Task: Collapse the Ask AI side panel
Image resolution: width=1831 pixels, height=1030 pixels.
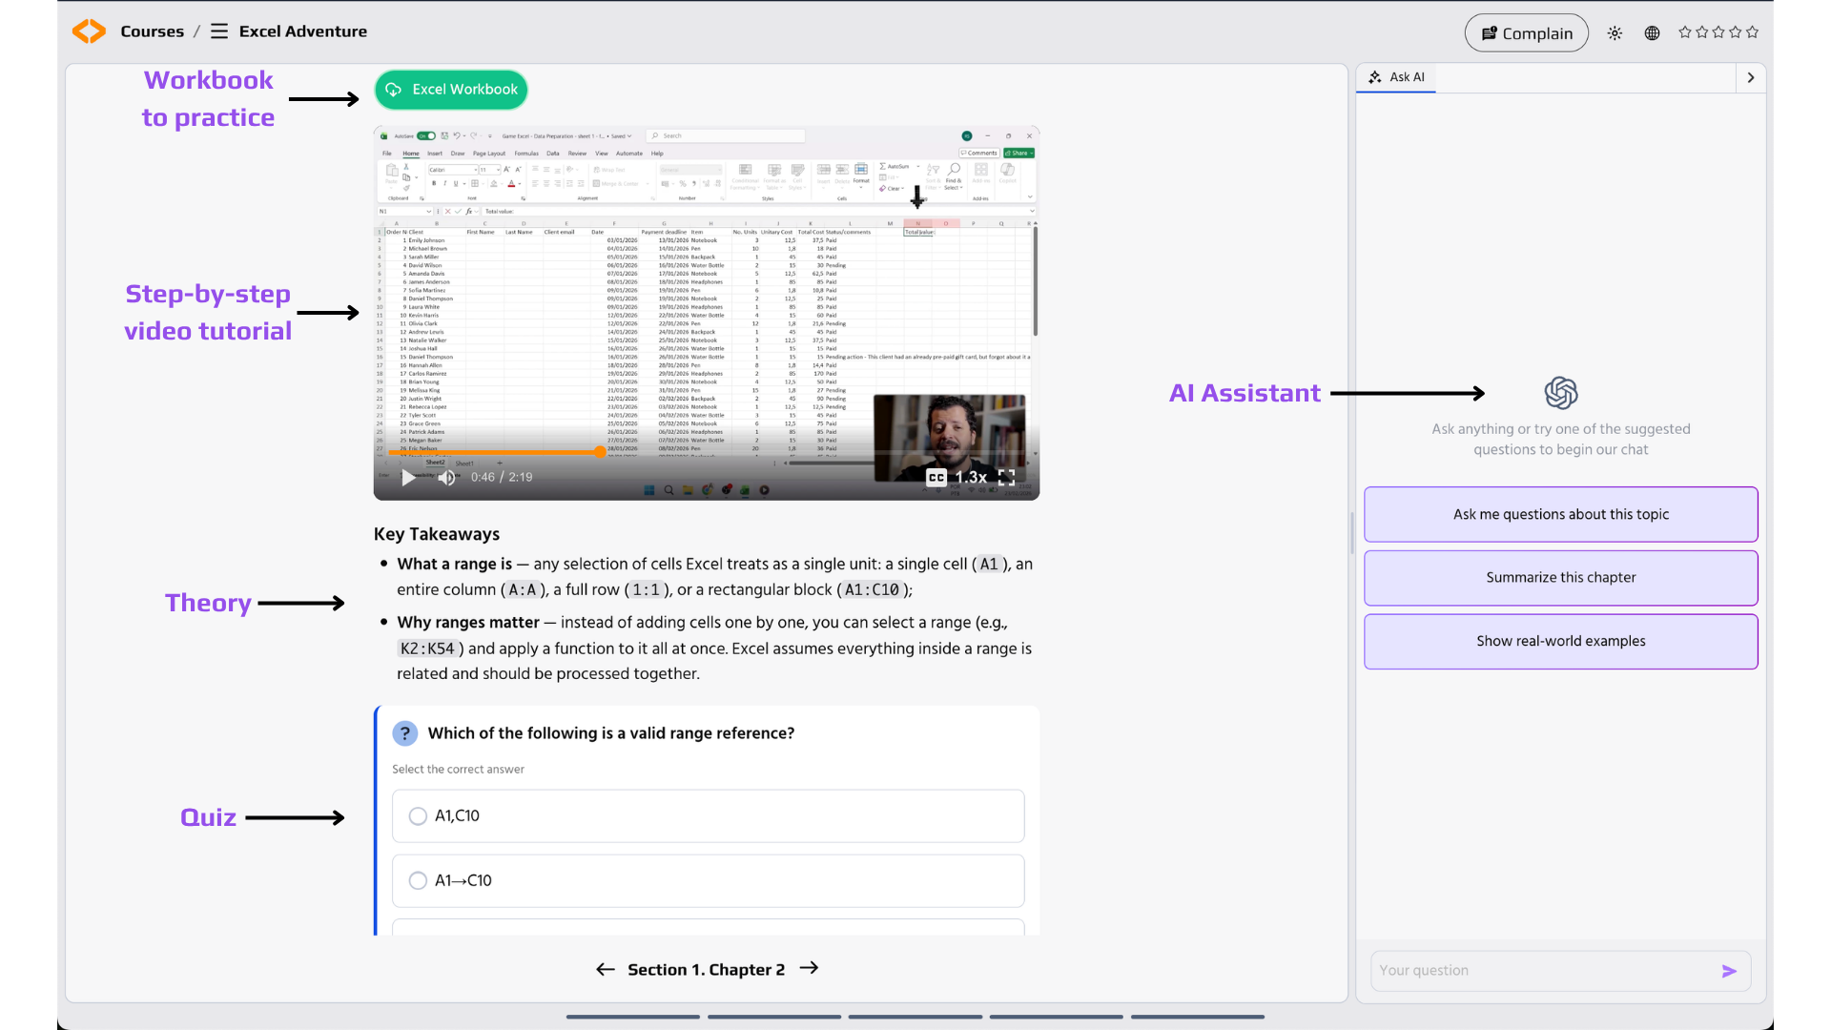Action: coord(1751,78)
